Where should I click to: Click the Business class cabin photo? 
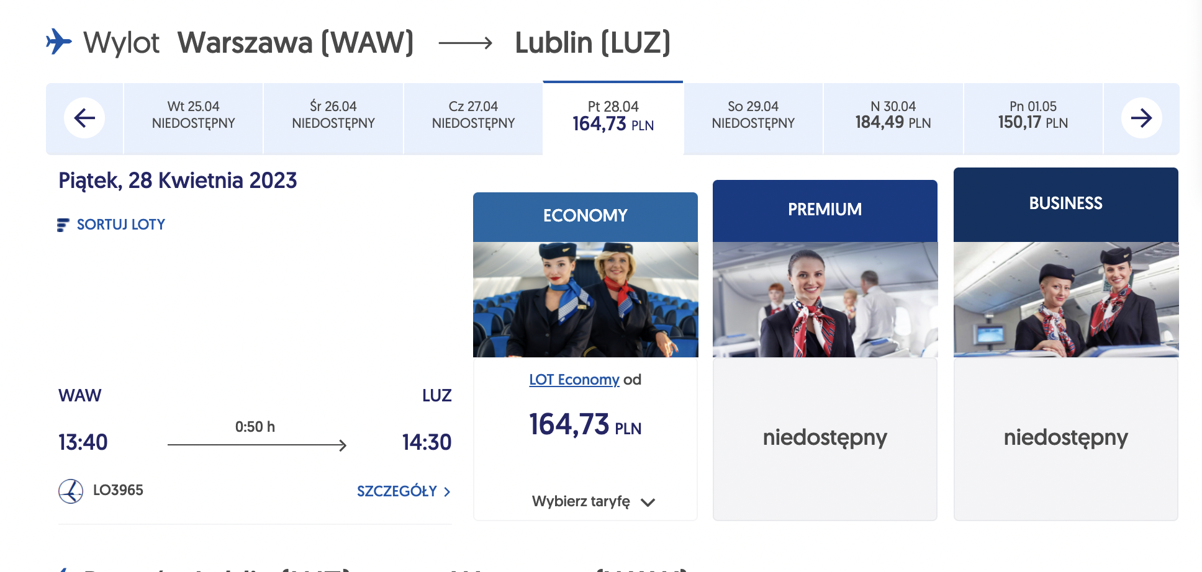(1066, 300)
